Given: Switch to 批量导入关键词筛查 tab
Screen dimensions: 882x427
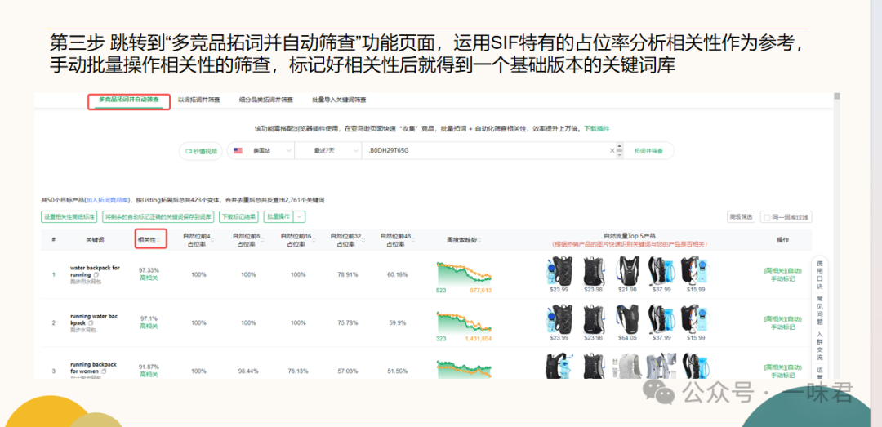Looking at the screenshot, I should [x=339, y=100].
